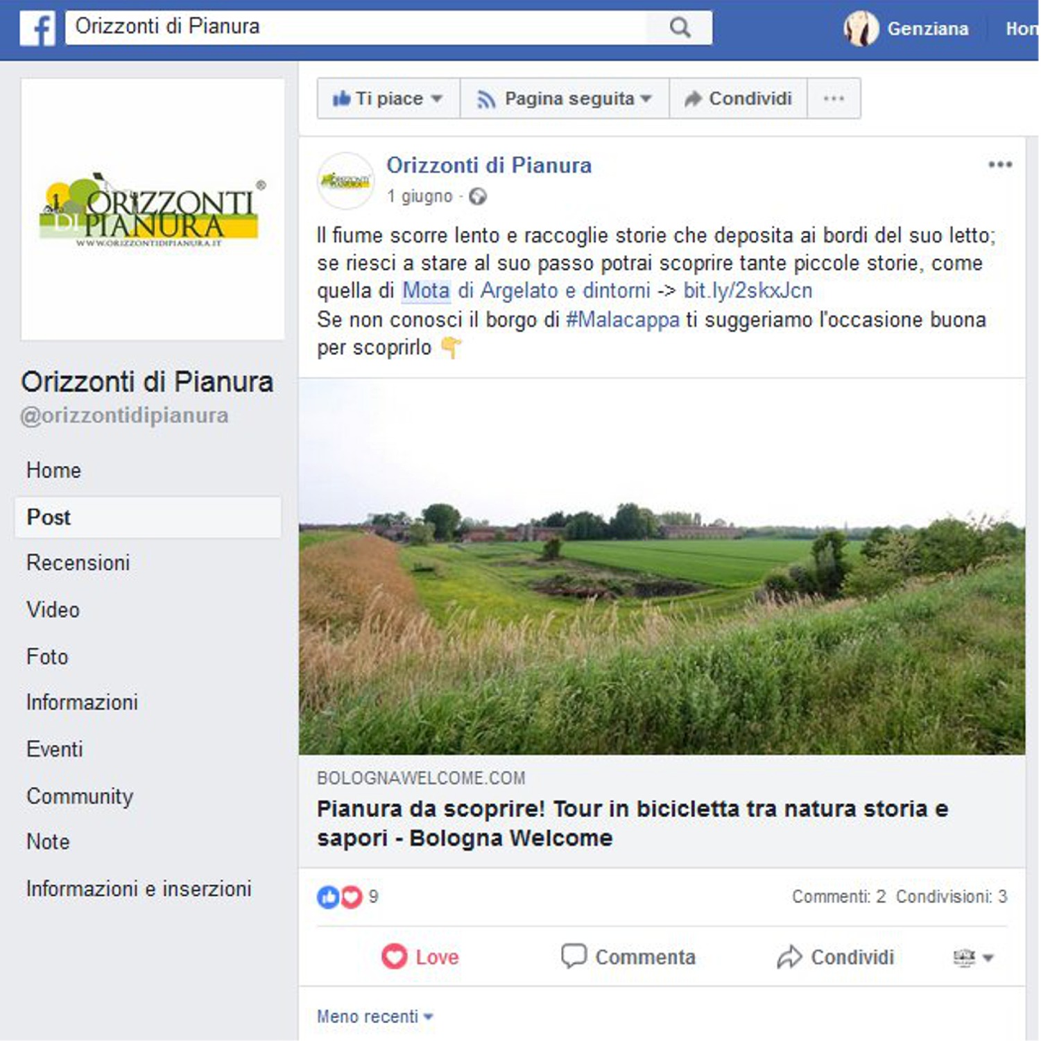Click the globe public-visibility icon

pos(478,197)
